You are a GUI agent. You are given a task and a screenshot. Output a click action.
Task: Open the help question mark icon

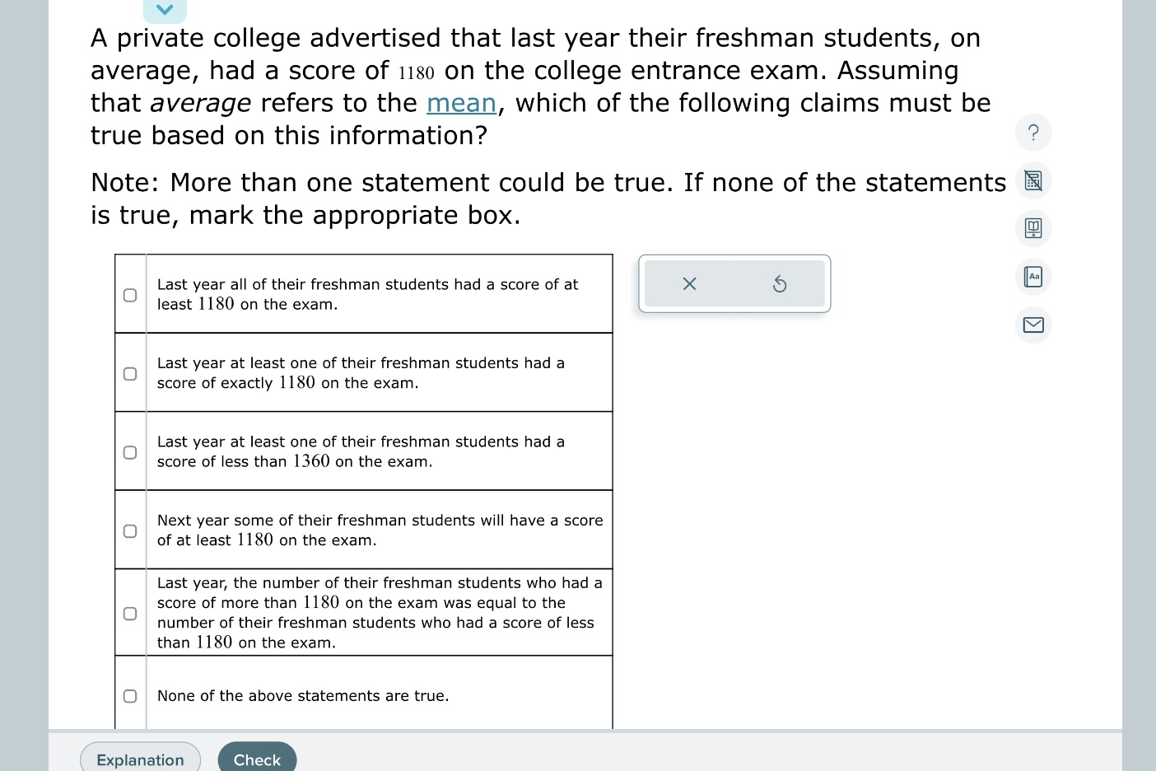coord(1033,133)
